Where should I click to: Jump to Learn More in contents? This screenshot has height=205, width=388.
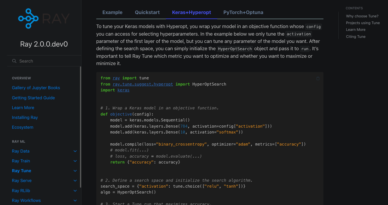[356, 30]
